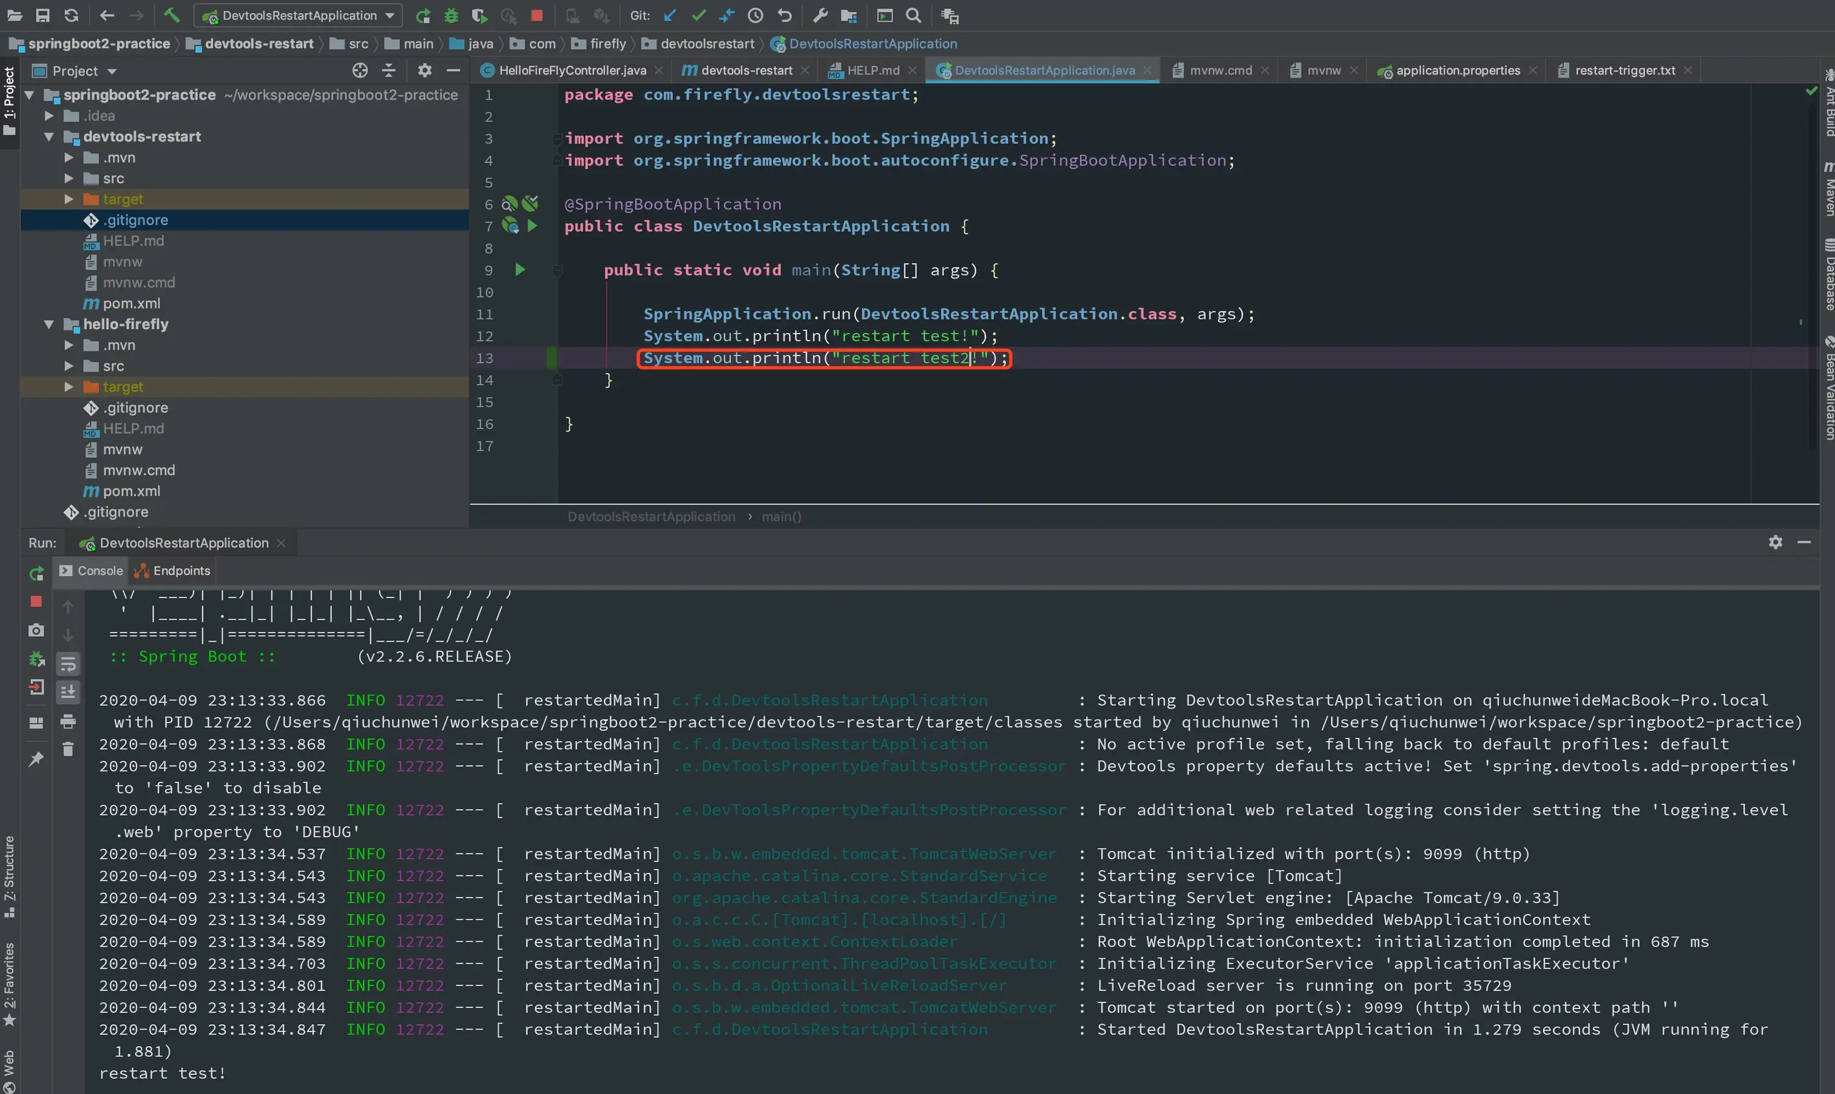1835x1094 pixels.
Task: Open the Database side tool window
Action: pos(1828,273)
